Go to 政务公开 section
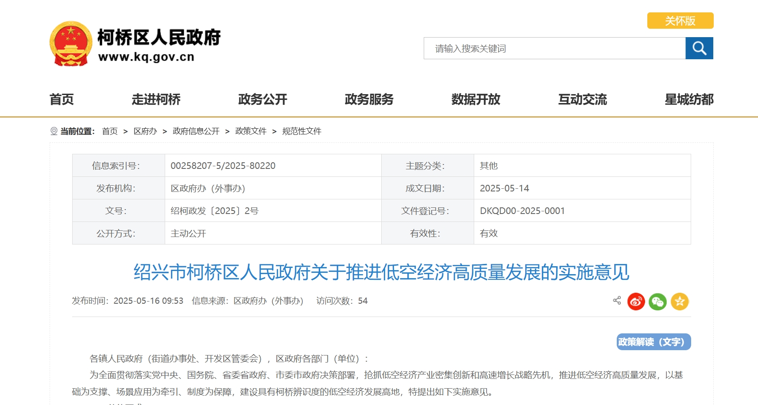Image resolution: width=758 pixels, height=405 pixels. (263, 99)
